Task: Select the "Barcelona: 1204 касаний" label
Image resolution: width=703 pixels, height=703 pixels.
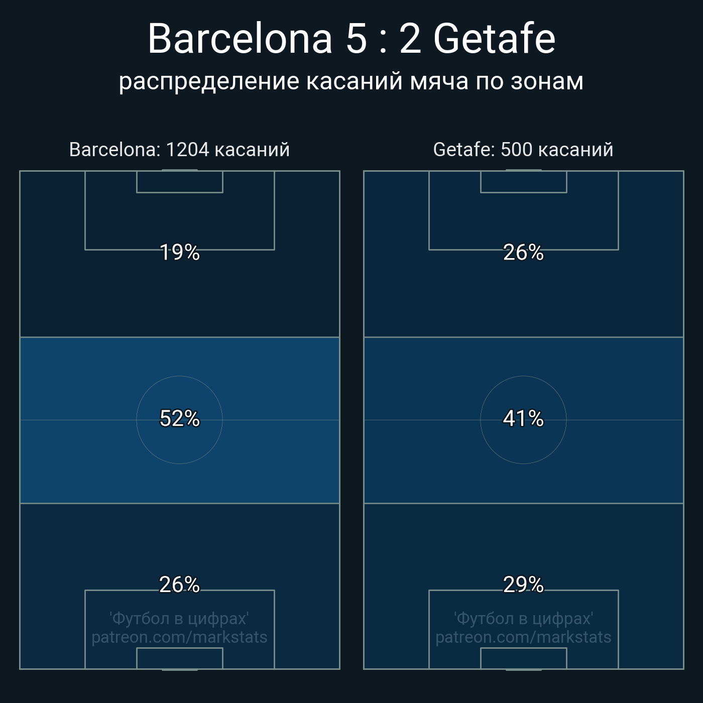Action: click(x=179, y=150)
